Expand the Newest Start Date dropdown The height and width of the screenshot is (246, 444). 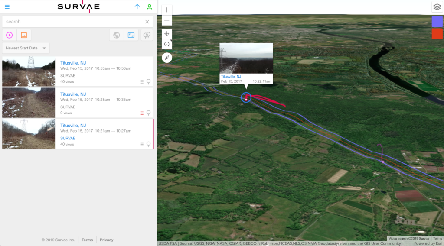click(x=26, y=48)
